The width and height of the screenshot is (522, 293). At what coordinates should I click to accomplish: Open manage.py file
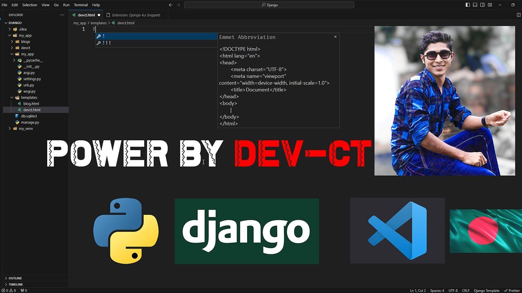(x=30, y=122)
